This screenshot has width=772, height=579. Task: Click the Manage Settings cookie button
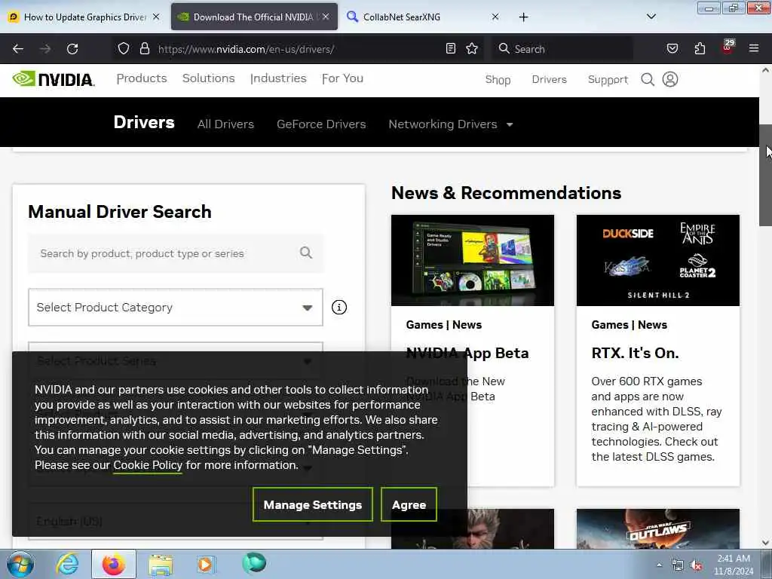[313, 504]
